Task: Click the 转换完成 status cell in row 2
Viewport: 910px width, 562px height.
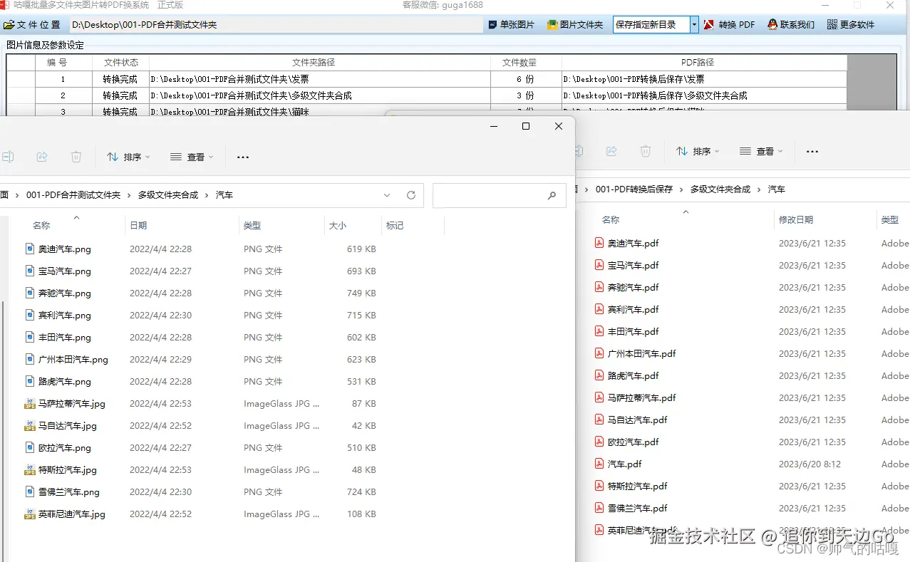Action: pos(120,95)
